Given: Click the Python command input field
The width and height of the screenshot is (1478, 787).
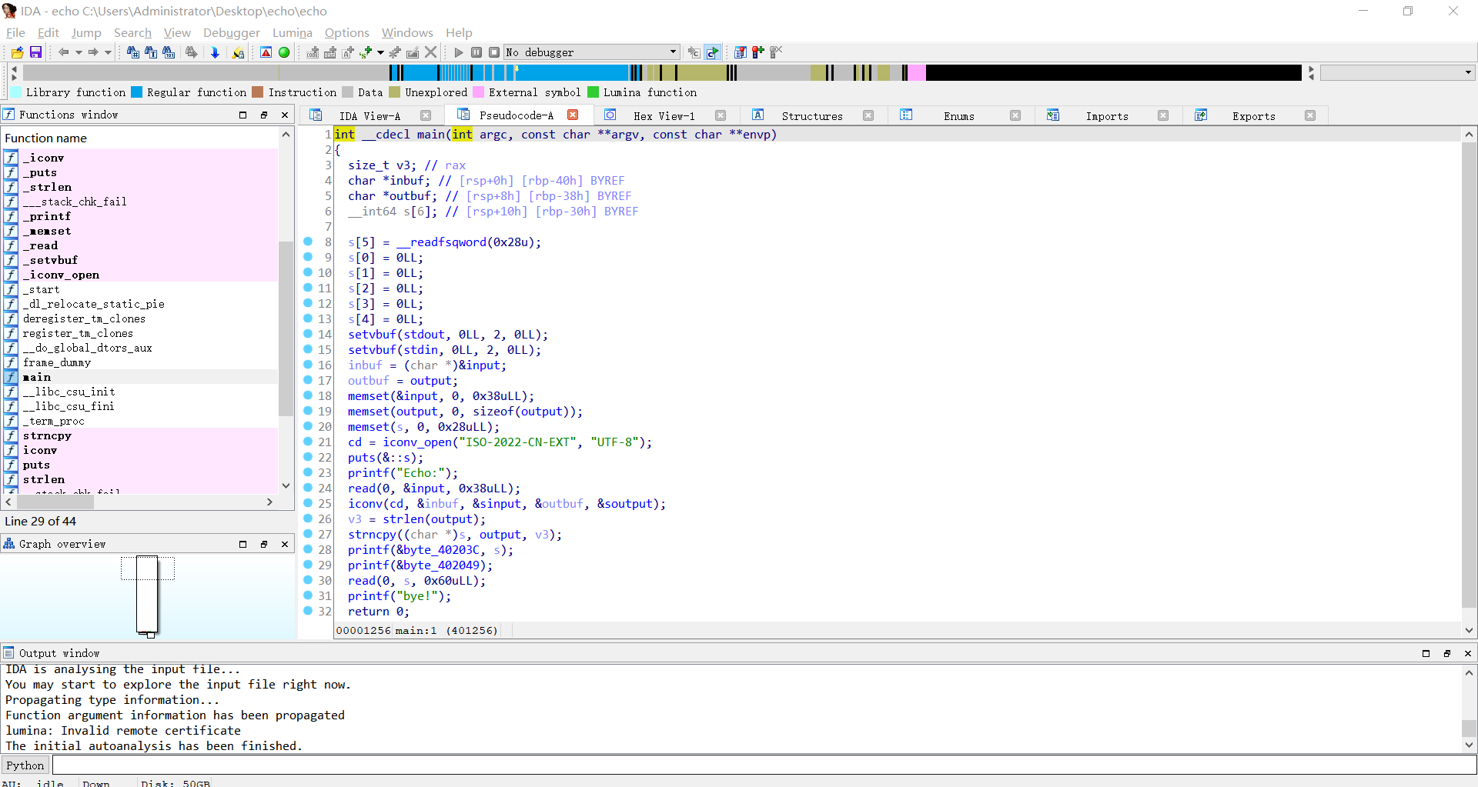Looking at the screenshot, I should click(764, 765).
